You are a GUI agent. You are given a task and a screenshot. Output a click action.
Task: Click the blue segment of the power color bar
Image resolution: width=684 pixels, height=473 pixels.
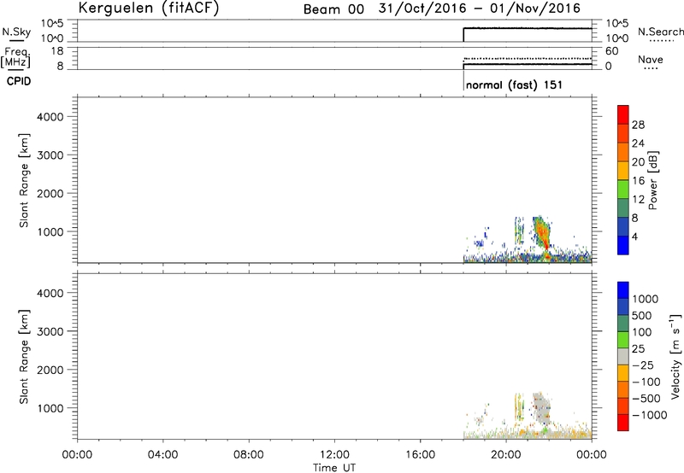tap(623, 245)
